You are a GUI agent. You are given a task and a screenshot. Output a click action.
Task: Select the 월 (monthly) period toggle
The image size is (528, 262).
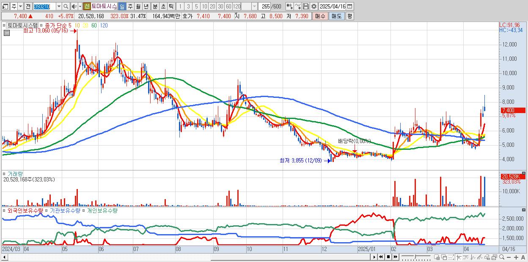click(138, 6)
